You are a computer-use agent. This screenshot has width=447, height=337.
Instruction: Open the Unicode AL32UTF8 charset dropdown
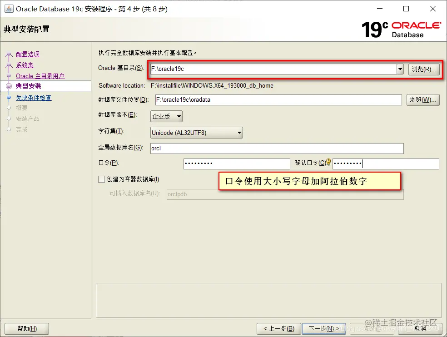pyautogui.click(x=197, y=133)
